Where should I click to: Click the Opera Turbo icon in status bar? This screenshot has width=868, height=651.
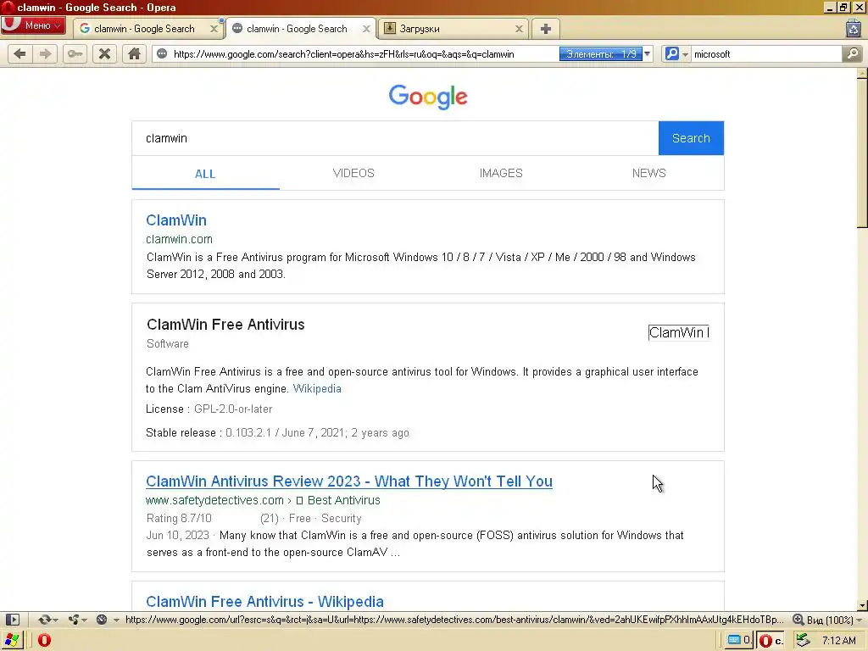102,620
